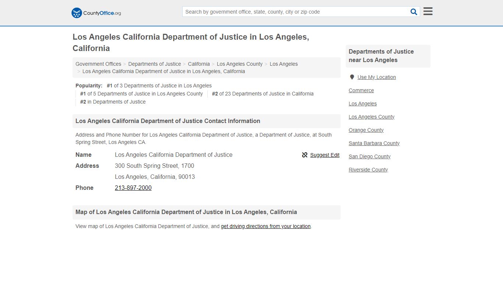Open Los Angeles County sidebar link
The width and height of the screenshot is (503, 282).
click(x=372, y=117)
